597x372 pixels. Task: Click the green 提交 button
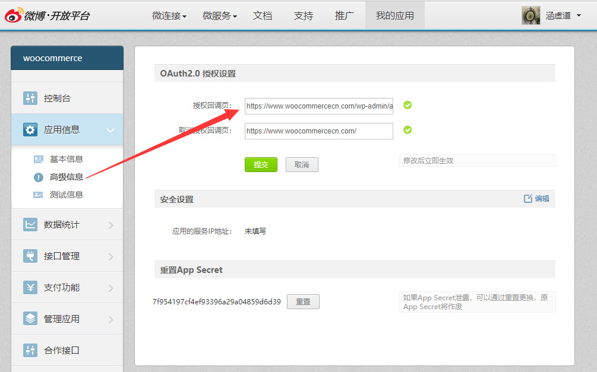point(261,165)
